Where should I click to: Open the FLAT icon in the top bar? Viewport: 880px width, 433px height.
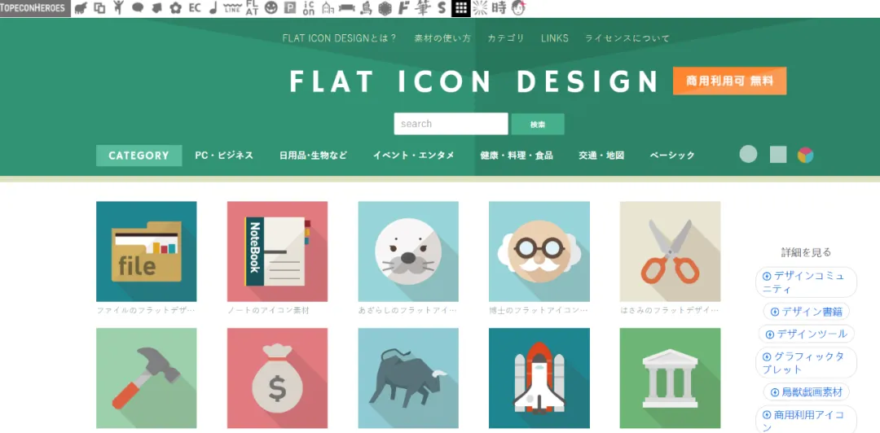click(252, 8)
